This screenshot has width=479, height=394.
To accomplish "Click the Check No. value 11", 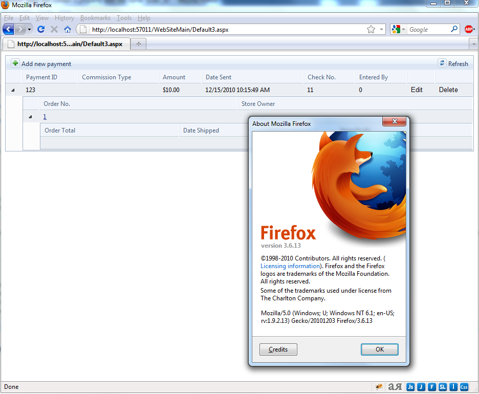I will (x=310, y=90).
